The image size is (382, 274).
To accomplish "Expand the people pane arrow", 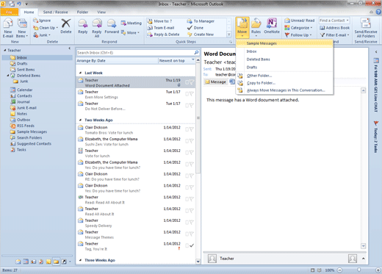I will [363, 259].
